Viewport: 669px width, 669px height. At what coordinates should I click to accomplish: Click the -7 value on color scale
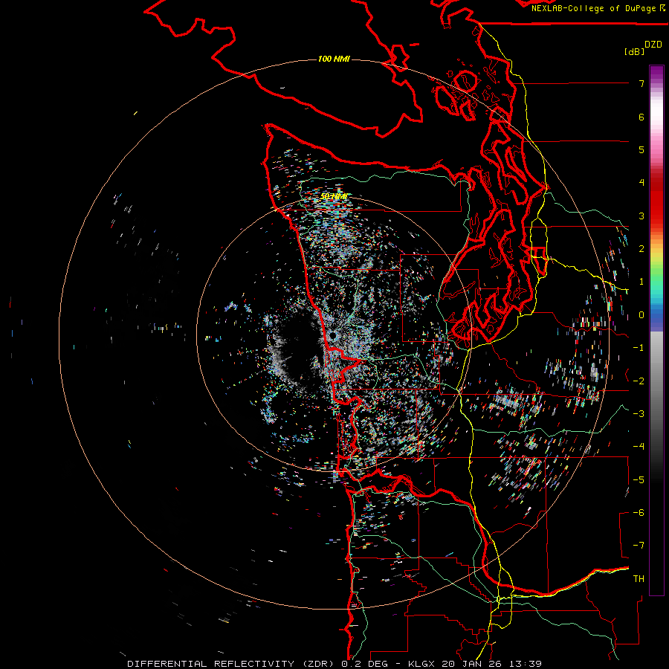639,546
